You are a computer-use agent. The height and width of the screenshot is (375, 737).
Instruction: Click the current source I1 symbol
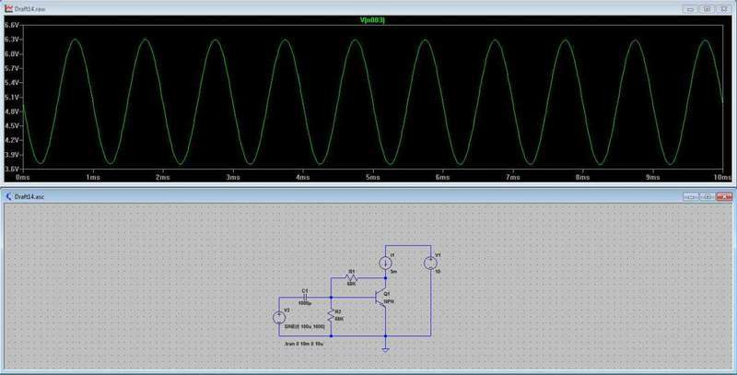[385, 263]
